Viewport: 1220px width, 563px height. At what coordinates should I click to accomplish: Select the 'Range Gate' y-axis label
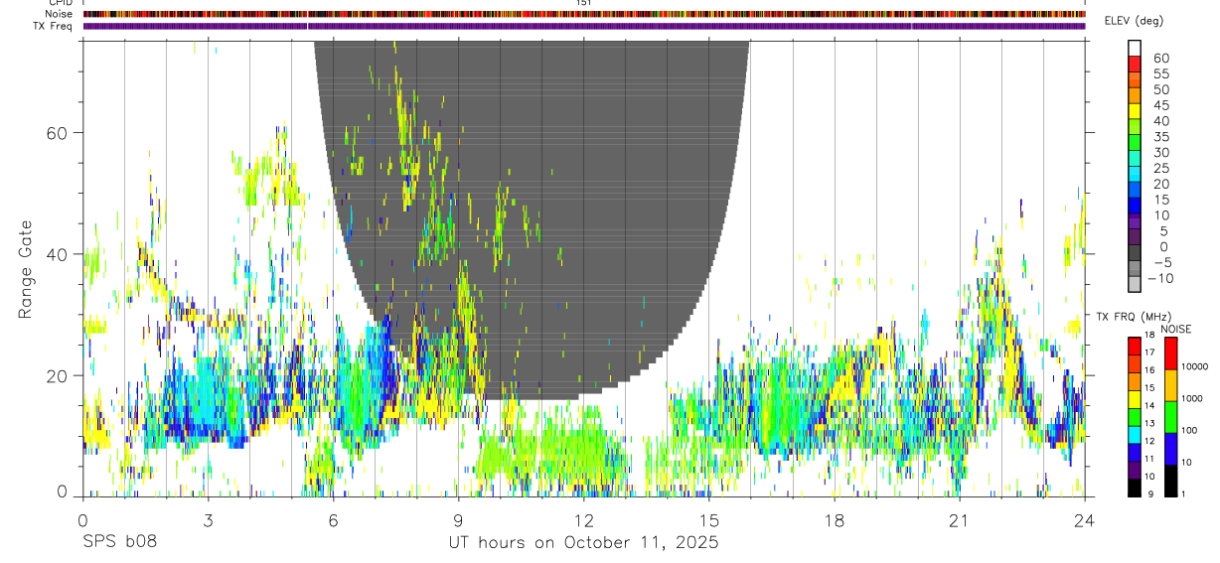coord(28,270)
